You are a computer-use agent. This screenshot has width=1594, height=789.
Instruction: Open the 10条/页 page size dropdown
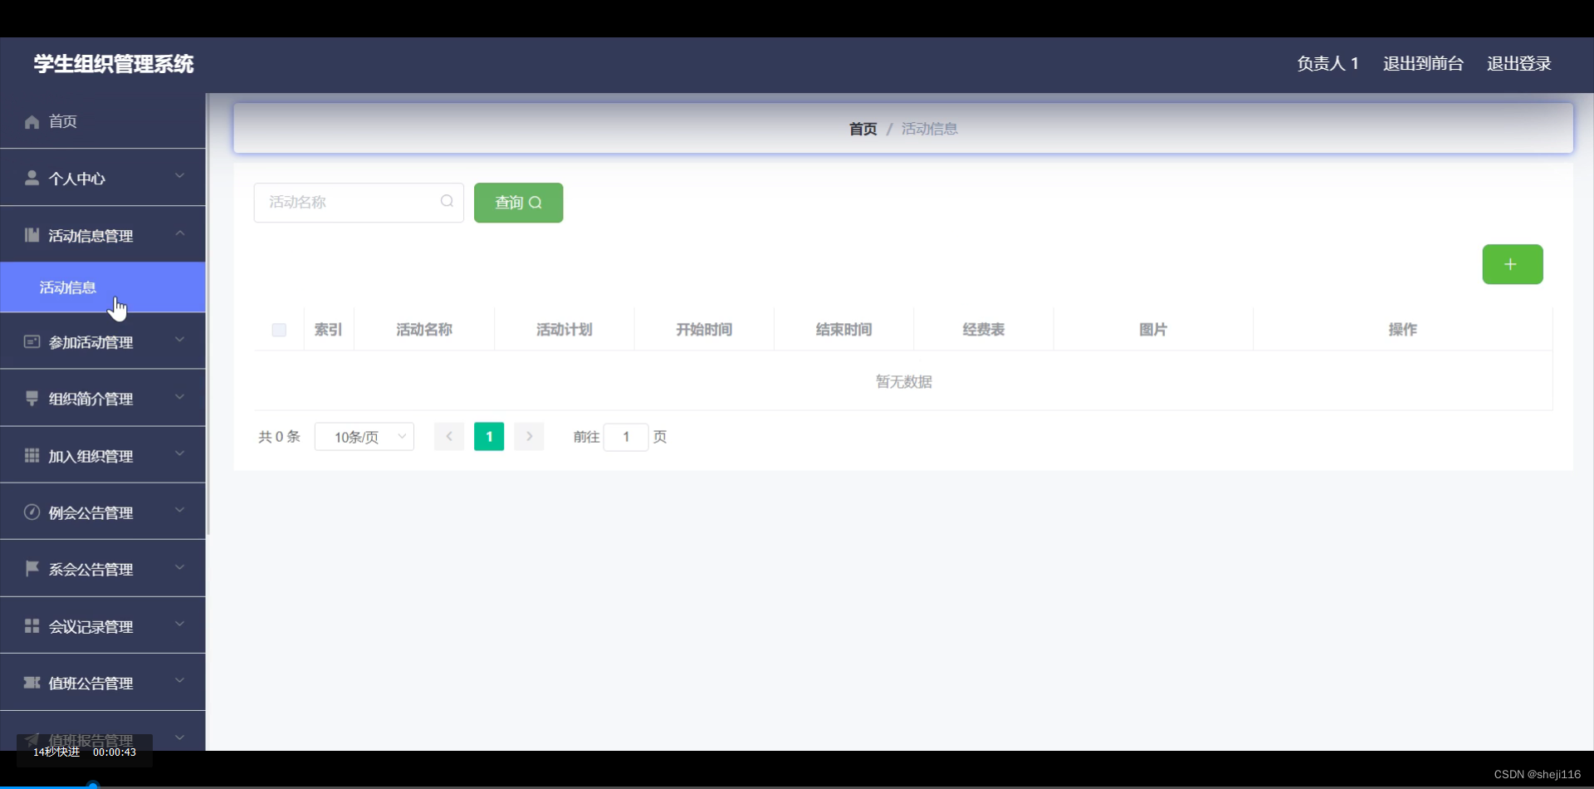point(364,436)
